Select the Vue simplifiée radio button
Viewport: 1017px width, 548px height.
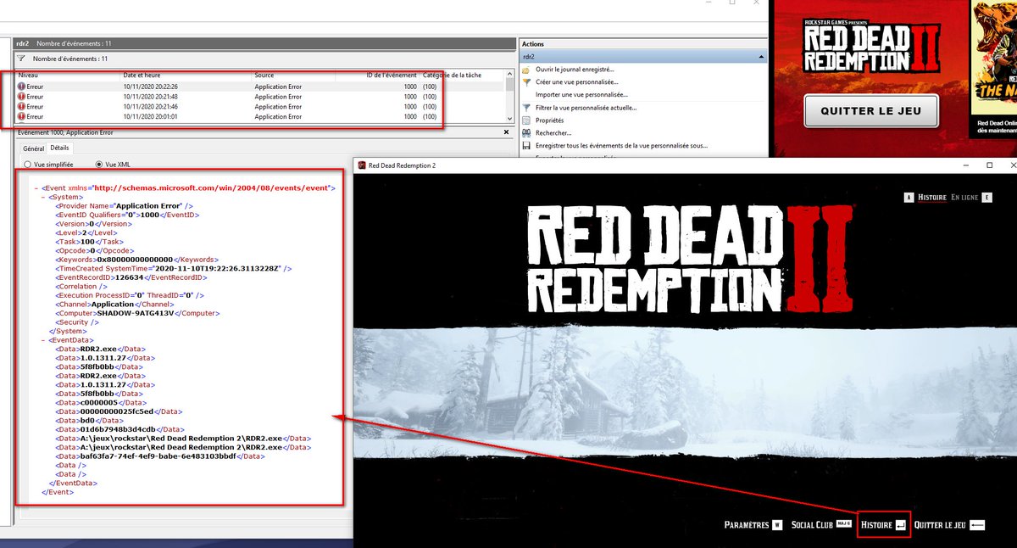tap(28, 164)
